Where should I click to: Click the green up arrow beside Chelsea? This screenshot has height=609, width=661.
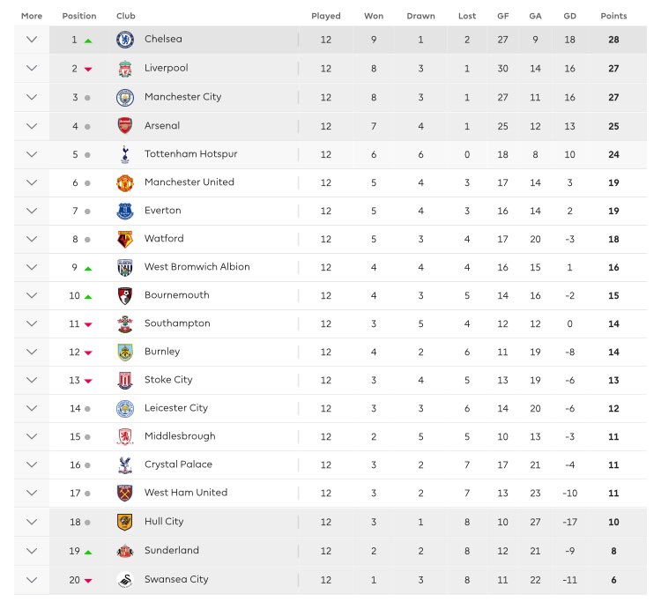(x=88, y=41)
